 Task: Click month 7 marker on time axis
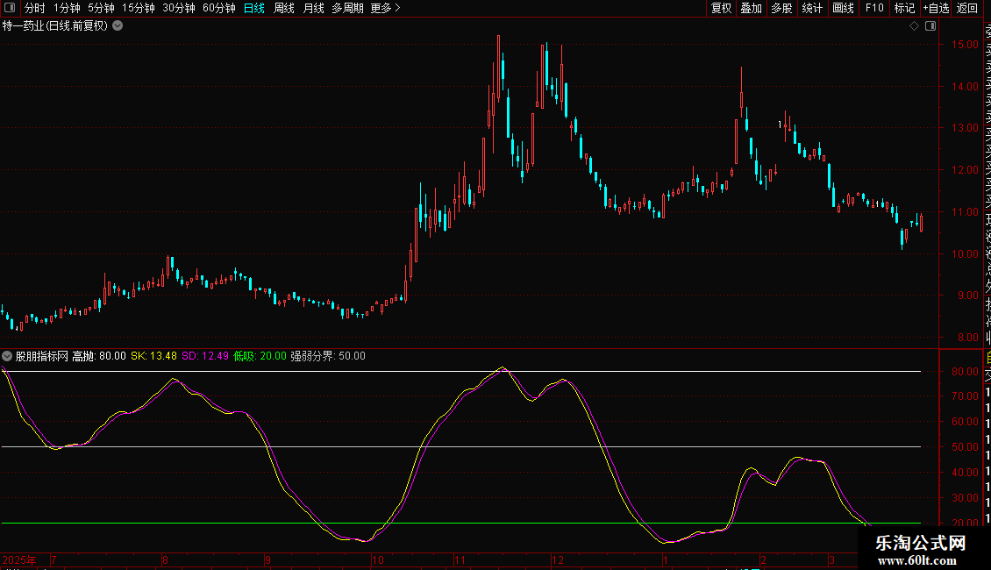coord(53,559)
